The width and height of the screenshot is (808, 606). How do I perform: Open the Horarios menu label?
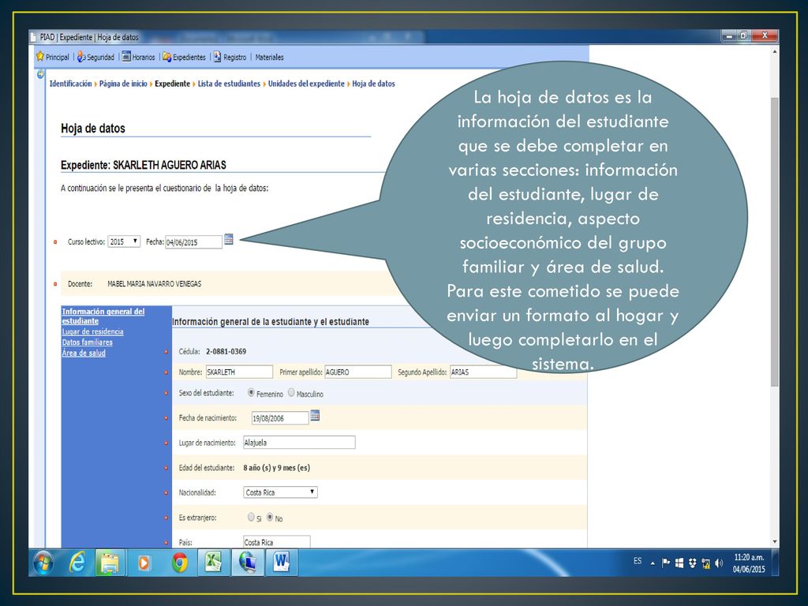coord(144,57)
